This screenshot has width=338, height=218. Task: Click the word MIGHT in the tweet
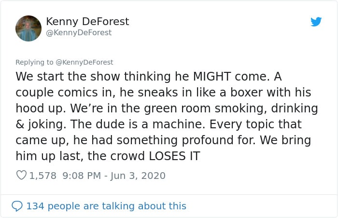(x=212, y=77)
